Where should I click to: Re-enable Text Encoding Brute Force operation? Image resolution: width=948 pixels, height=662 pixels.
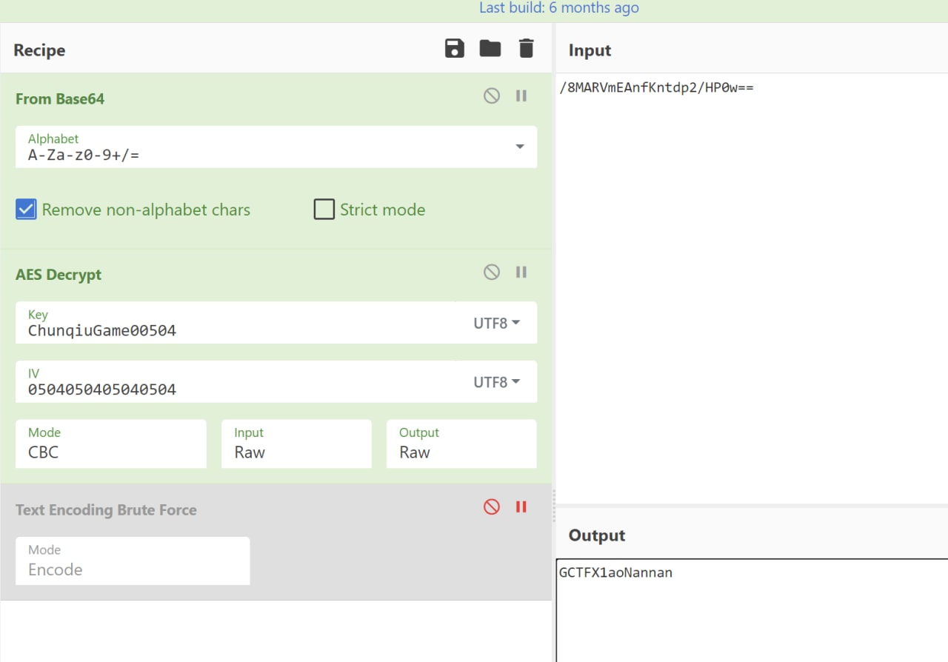[x=492, y=506]
